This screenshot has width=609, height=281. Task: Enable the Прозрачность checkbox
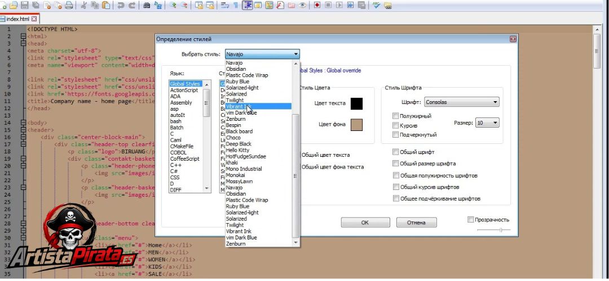(x=471, y=219)
